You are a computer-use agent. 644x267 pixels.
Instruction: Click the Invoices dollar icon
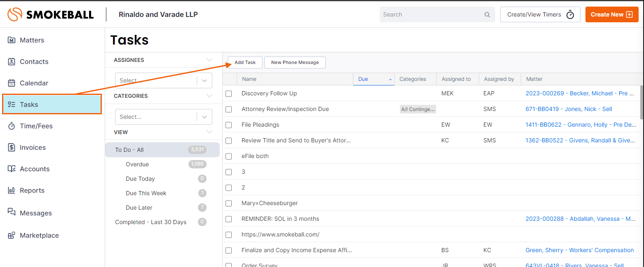click(x=12, y=147)
